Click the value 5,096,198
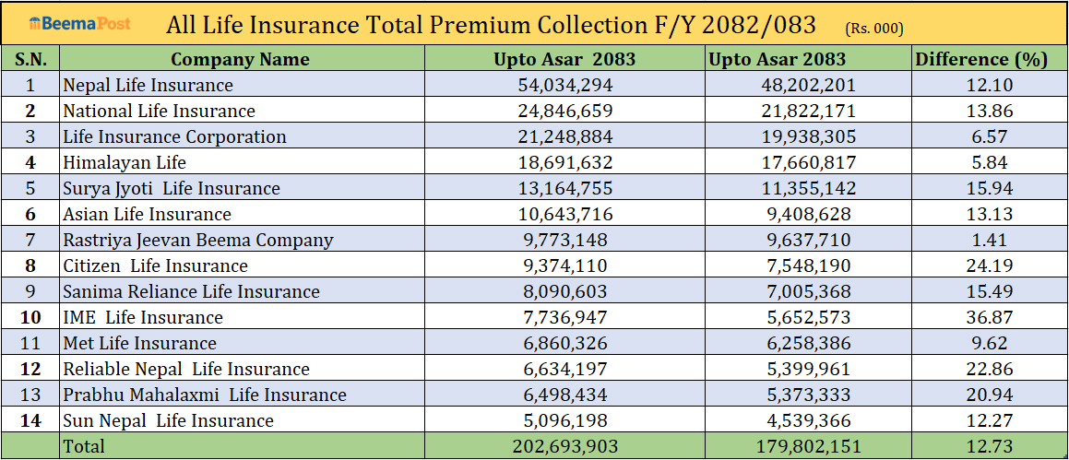This screenshot has height=460, width=1069. click(x=564, y=422)
